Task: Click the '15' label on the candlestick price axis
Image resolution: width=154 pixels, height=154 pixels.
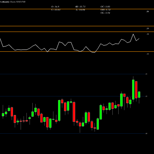Action: pos(146,96)
